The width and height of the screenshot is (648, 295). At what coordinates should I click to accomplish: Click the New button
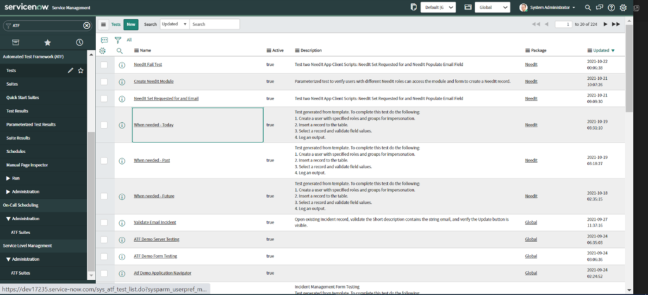(131, 25)
